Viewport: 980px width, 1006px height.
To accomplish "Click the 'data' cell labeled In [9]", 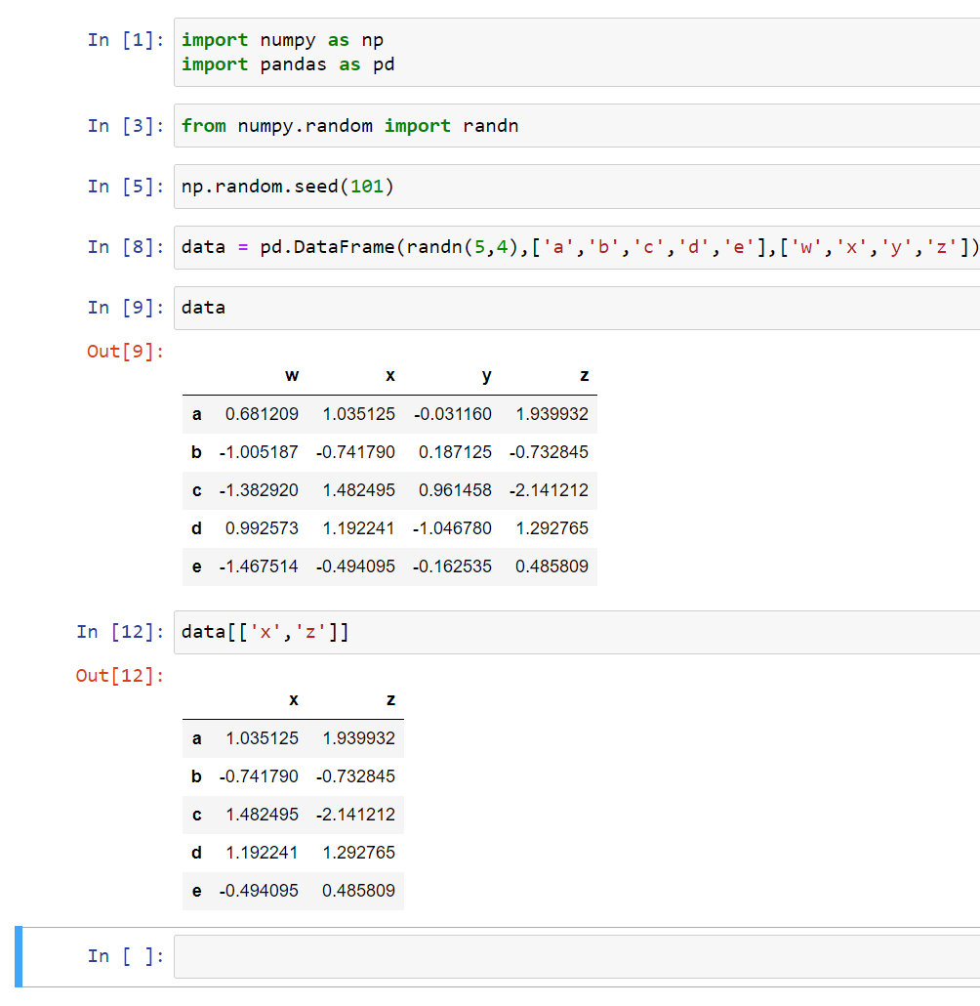I will (577, 308).
